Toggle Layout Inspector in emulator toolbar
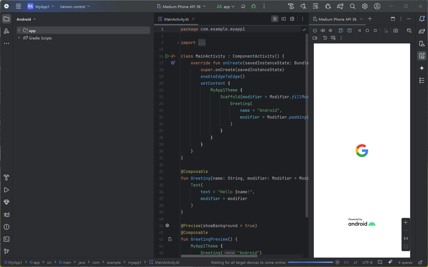Screen dimensions: 428x267 click(x=409, y=30)
